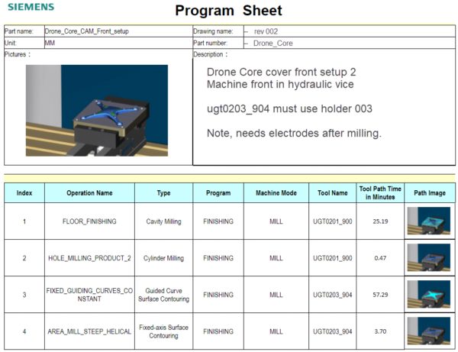Click the description note about electrodes
This screenshot has width=458, height=352.
pyautogui.click(x=294, y=134)
